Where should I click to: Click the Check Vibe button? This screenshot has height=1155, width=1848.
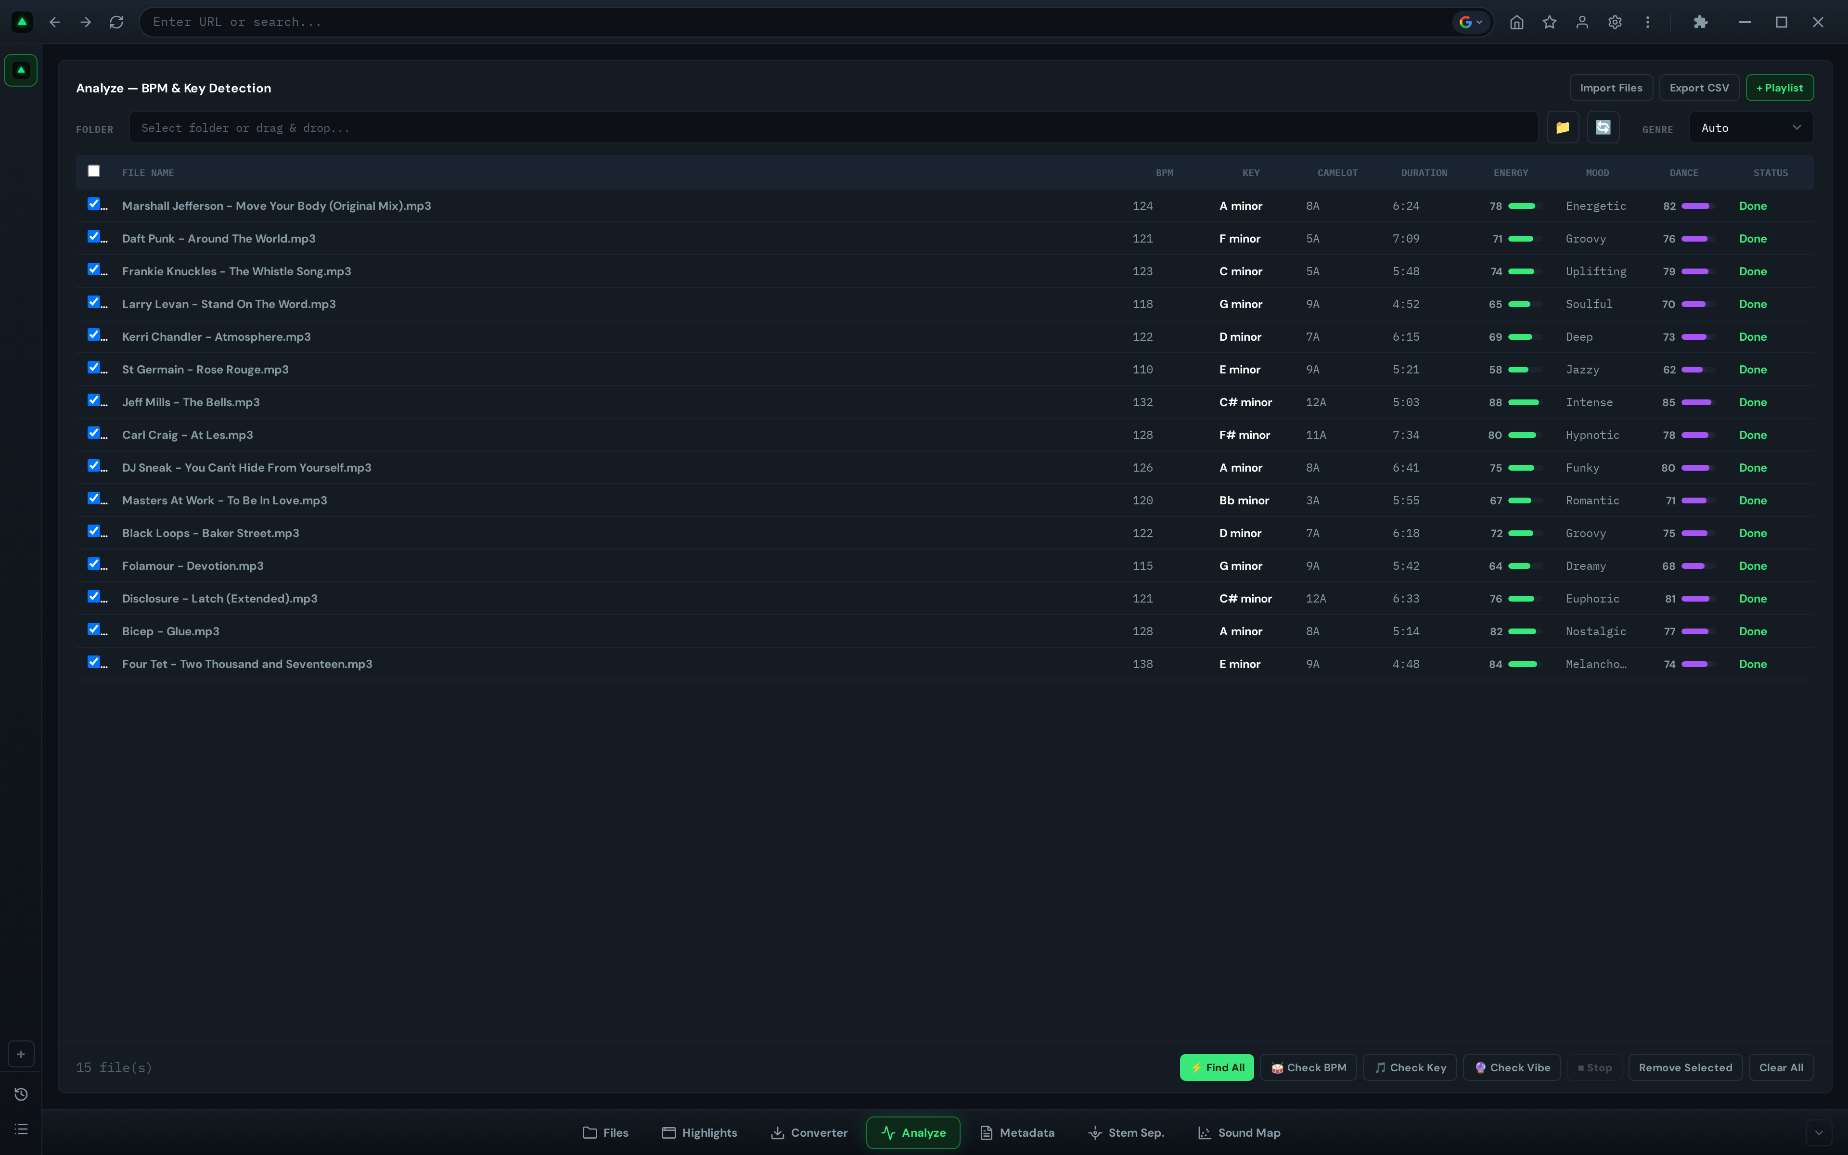tap(1512, 1068)
